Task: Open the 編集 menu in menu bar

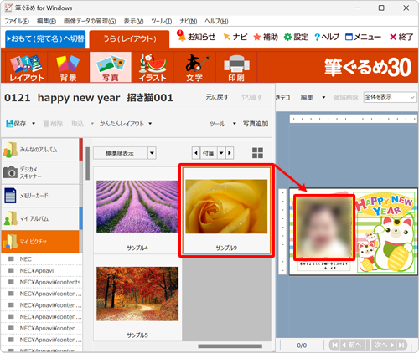Action: [x=46, y=21]
